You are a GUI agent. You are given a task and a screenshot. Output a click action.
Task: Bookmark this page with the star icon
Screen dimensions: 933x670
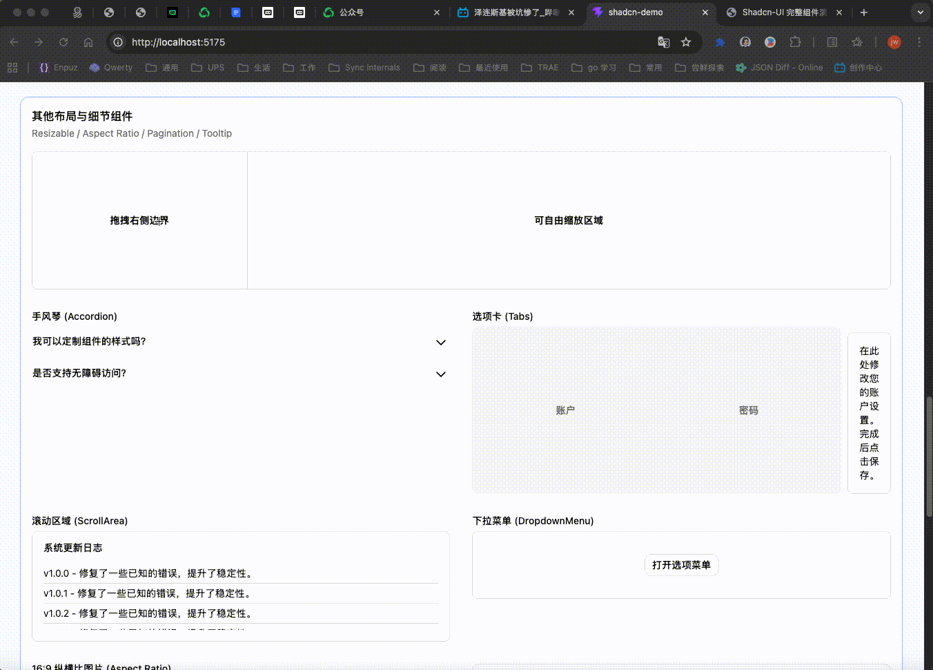(x=686, y=42)
